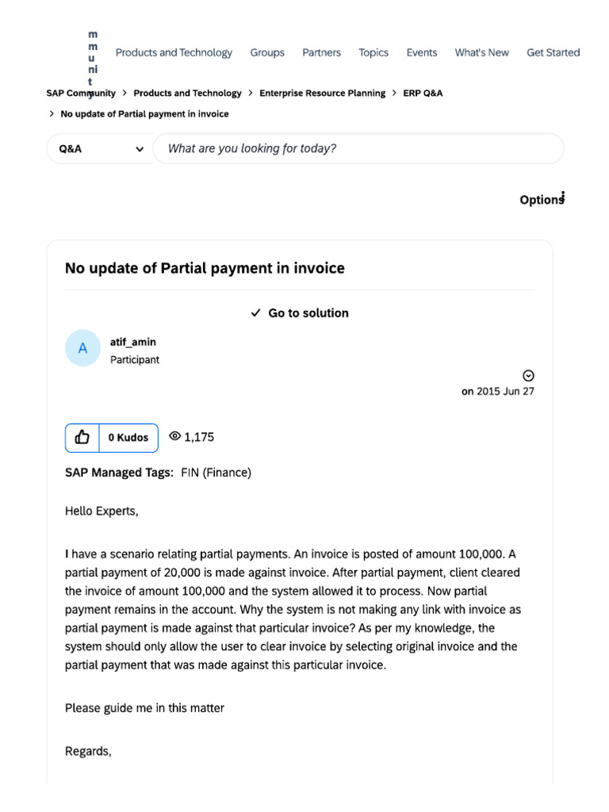Open What's New in the navigation

(x=481, y=52)
